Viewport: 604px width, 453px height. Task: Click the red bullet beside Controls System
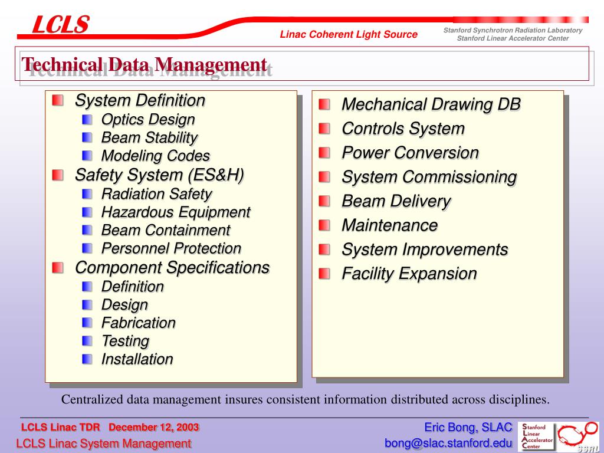pos(325,129)
